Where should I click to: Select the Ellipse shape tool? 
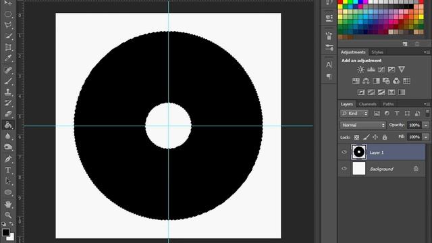[8, 192]
